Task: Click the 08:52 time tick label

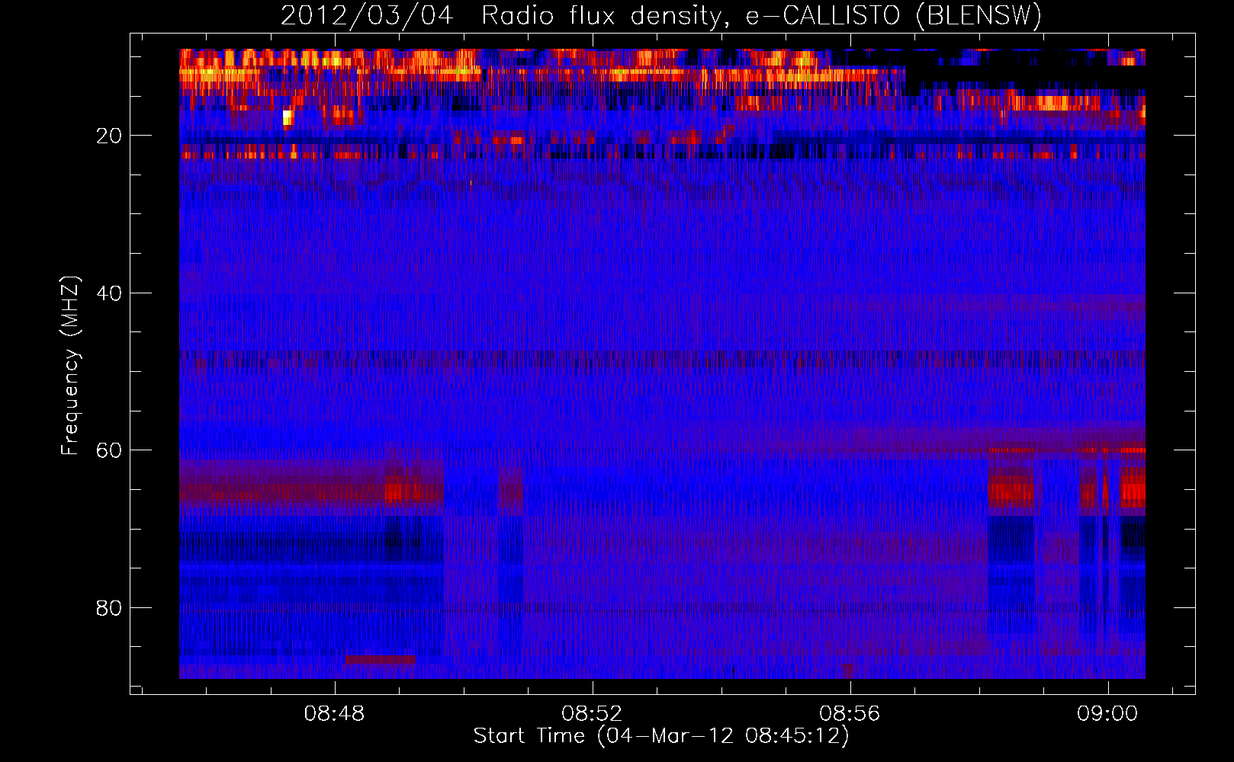Action: 592,714
